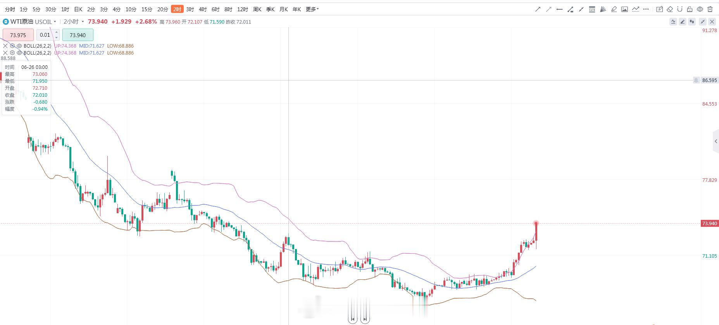The image size is (719, 325).
Task: Open the WTI原油 USOIL symbol dropdown
Action: (x=33, y=22)
